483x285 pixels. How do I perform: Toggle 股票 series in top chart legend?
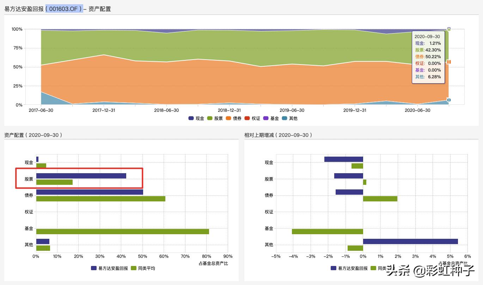coord(215,119)
